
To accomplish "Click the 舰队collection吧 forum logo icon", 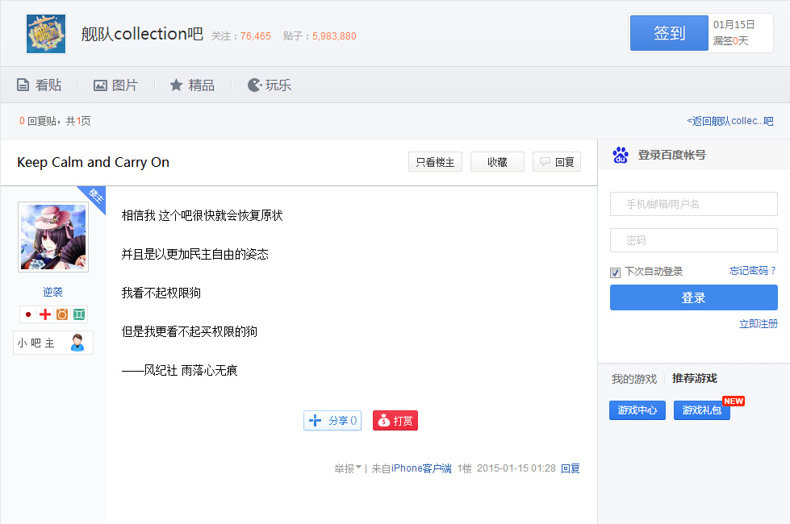I will (x=46, y=34).
